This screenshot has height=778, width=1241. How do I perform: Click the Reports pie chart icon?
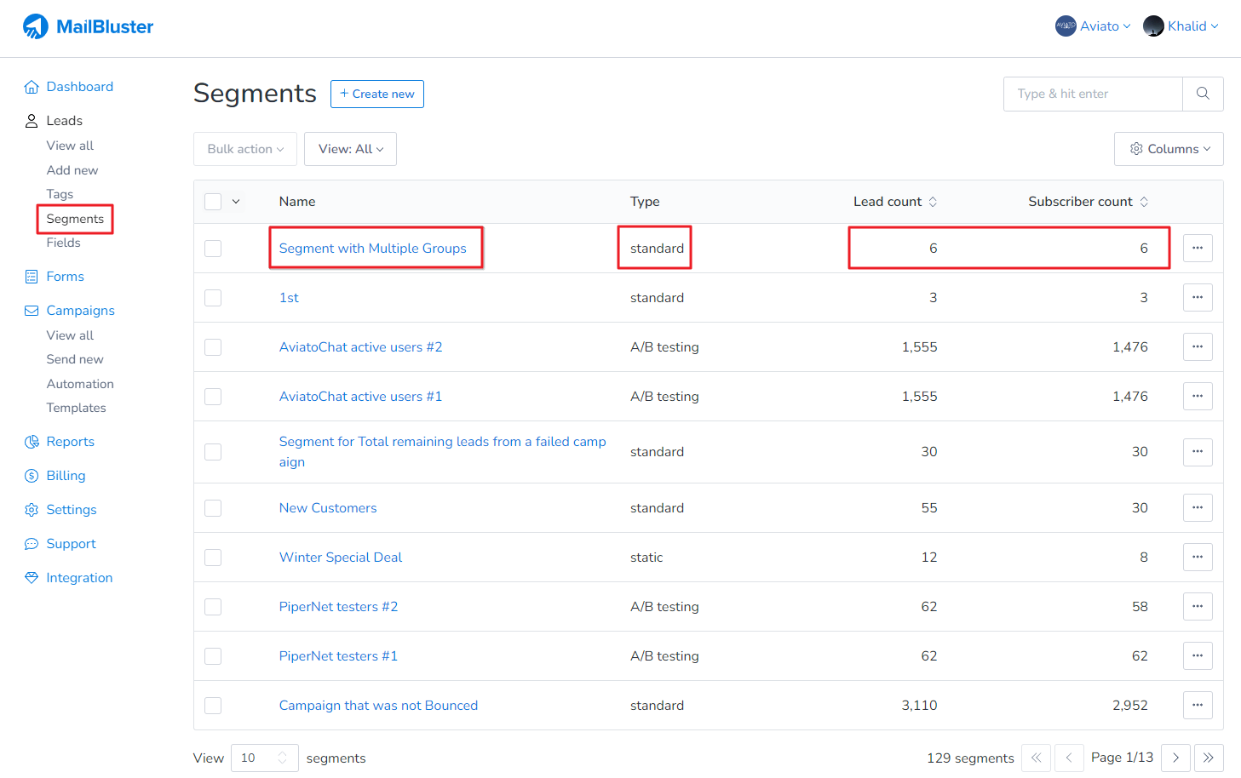tap(32, 442)
